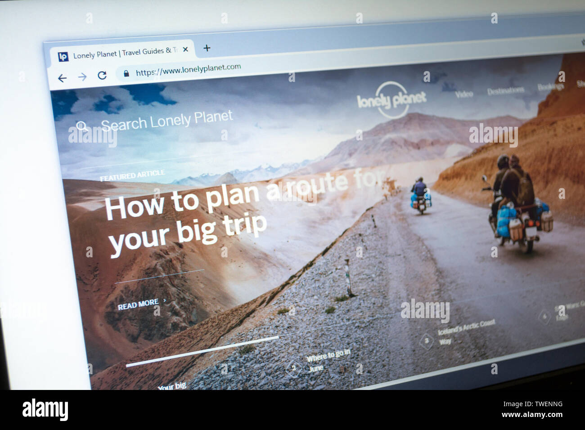Viewport: 585px width, 430px height.
Task: Reload the page with refresh icon
Action: (102, 76)
